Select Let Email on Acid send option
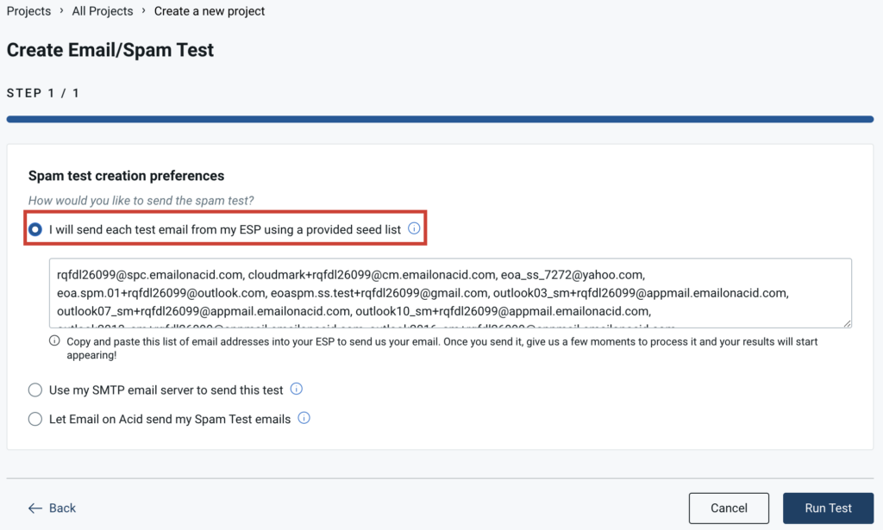883x530 pixels. point(34,419)
